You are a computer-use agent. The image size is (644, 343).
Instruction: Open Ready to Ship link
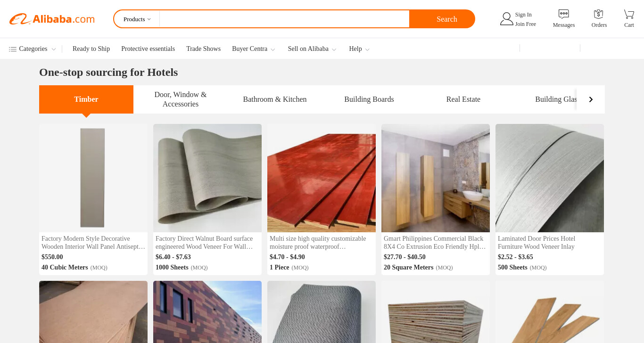click(91, 49)
